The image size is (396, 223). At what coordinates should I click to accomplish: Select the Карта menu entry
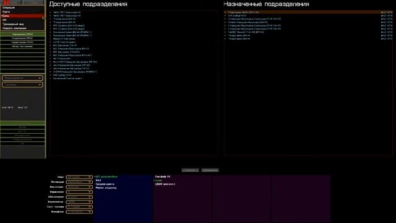pyautogui.click(x=22, y=12)
